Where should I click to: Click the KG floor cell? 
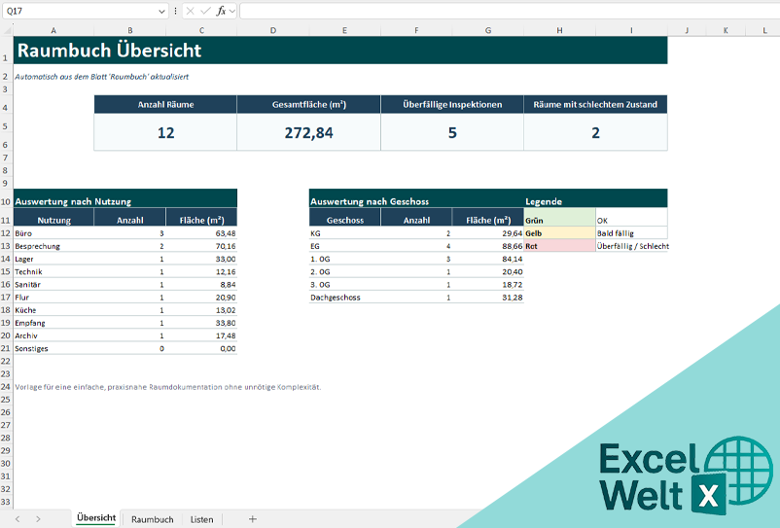point(344,233)
